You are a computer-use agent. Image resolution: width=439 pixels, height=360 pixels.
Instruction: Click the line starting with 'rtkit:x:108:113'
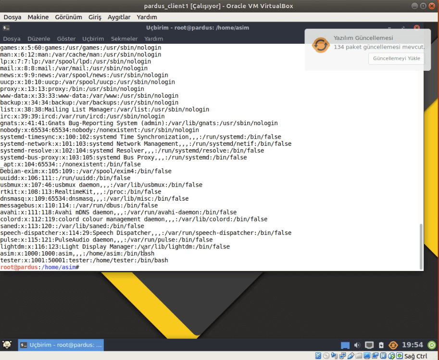pos(81,192)
